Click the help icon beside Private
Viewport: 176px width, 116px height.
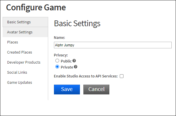click(76, 67)
